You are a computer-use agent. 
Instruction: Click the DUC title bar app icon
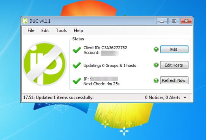25,21
